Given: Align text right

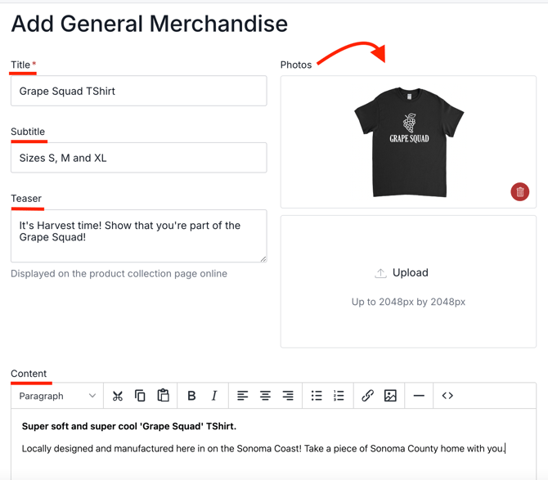Looking at the screenshot, I should 288,396.
